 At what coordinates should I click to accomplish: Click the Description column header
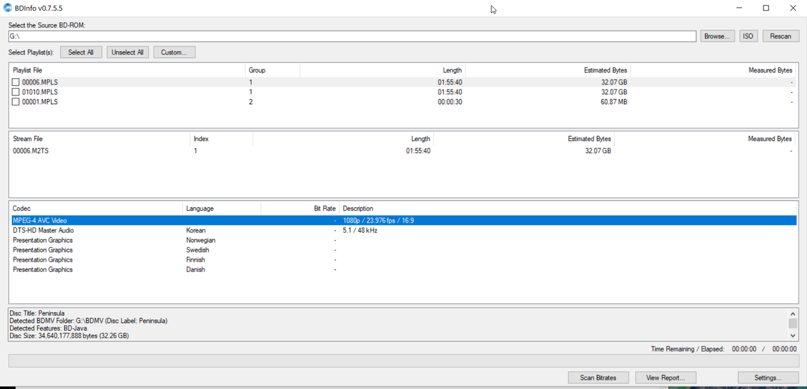[x=568, y=209]
